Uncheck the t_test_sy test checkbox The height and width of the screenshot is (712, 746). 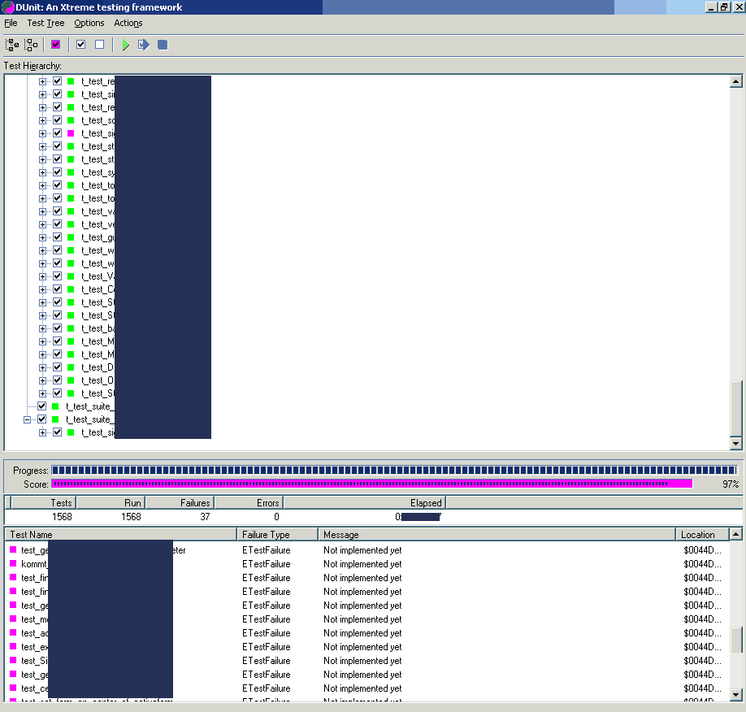point(57,171)
